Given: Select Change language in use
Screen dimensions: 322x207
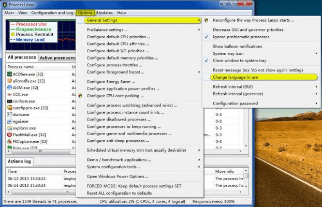Looking at the screenshot, I should click(x=239, y=77).
